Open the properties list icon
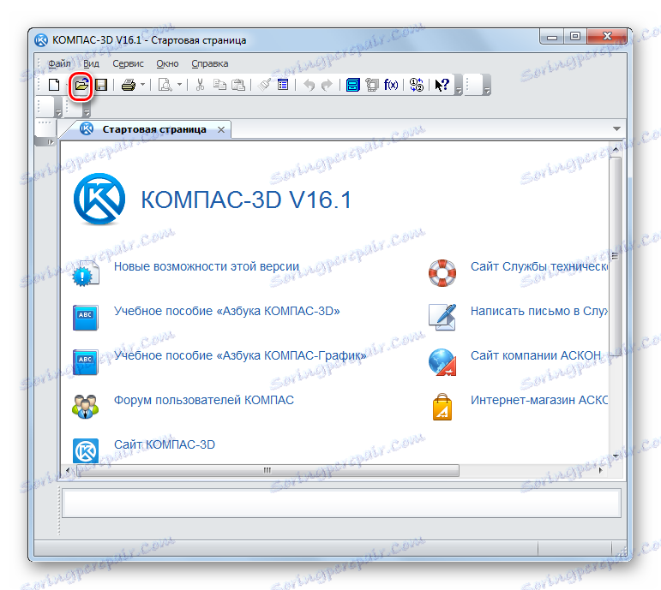Screen dimensions: 661x590 283,85
